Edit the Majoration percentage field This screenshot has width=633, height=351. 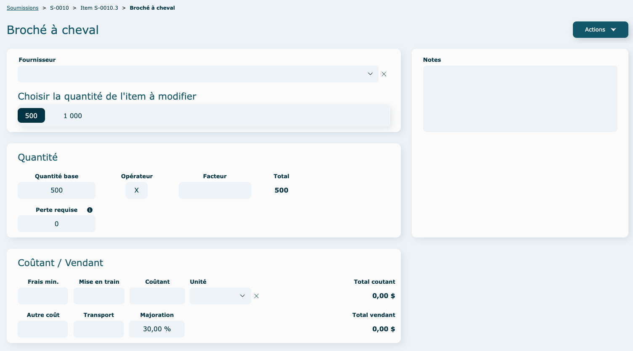[x=156, y=329]
